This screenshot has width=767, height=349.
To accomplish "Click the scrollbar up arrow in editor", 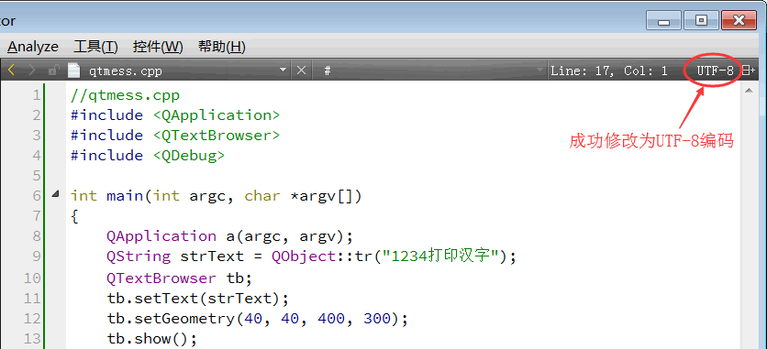I will 749,90.
